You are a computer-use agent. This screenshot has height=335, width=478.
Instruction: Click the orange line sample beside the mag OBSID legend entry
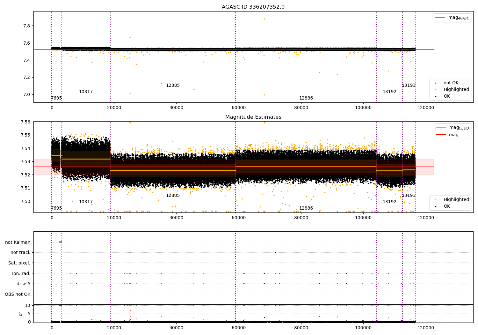pos(441,128)
